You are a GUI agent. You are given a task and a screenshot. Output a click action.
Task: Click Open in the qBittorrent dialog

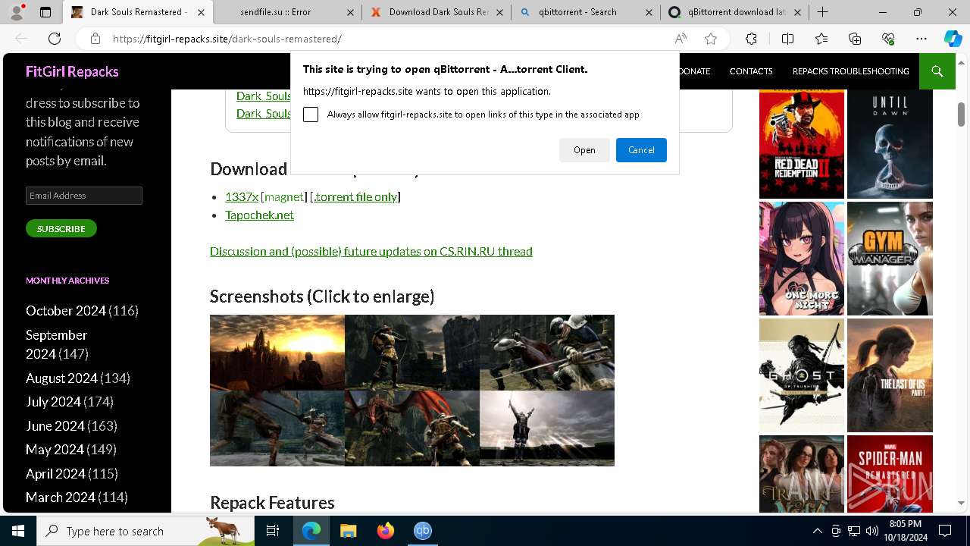click(584, 150)
